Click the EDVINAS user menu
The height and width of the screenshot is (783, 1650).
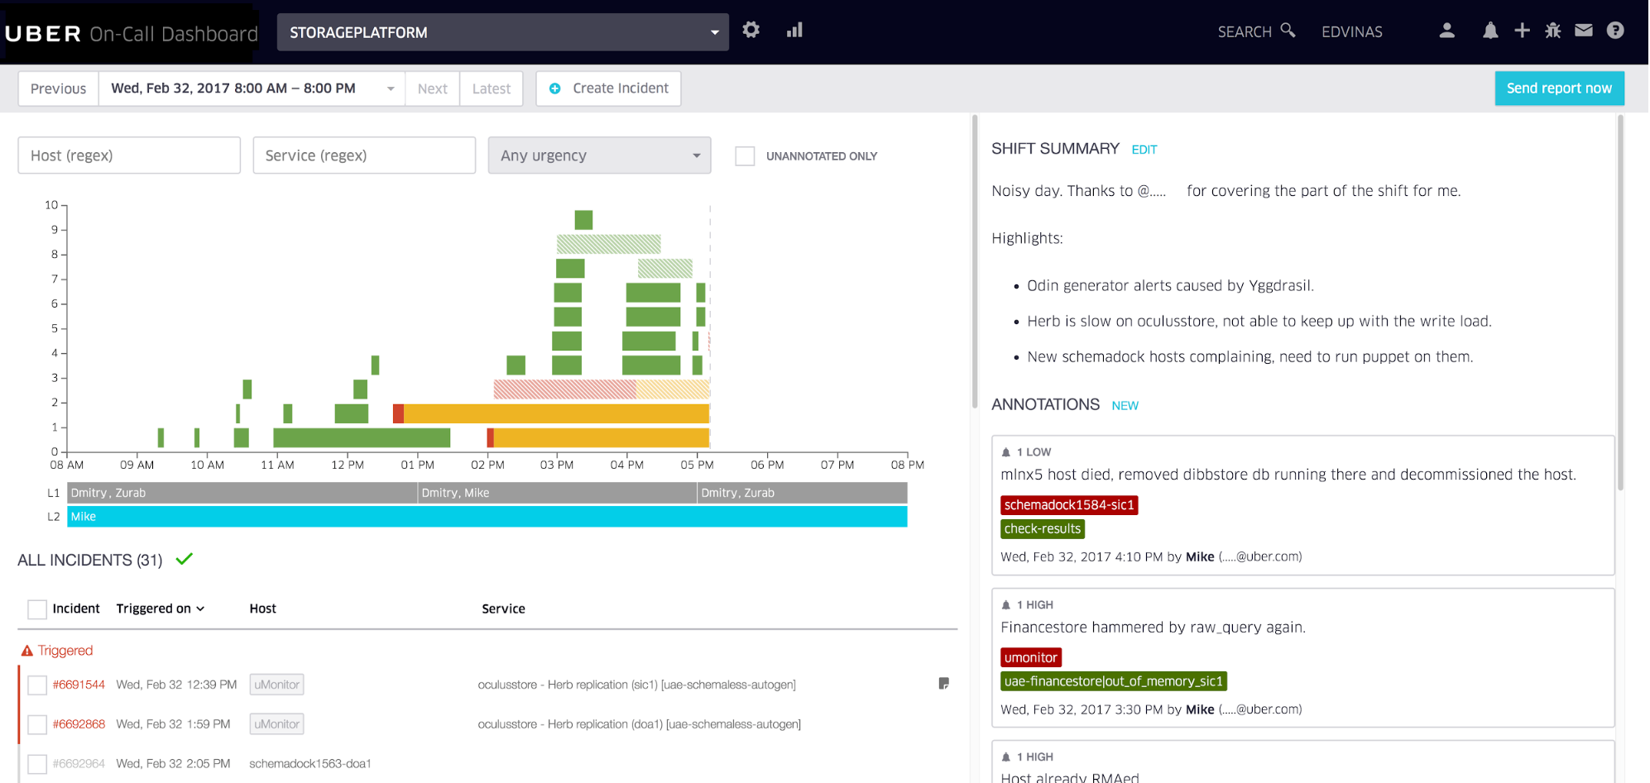coord(1352,31)
